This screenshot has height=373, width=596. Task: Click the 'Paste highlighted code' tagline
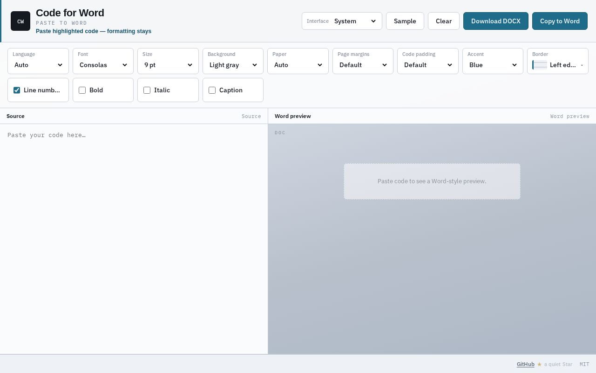pos(94,31)
